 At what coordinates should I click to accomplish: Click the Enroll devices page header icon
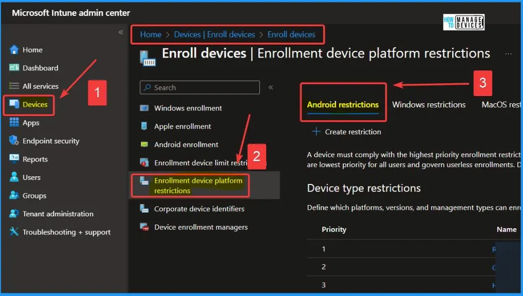[148, 59]
